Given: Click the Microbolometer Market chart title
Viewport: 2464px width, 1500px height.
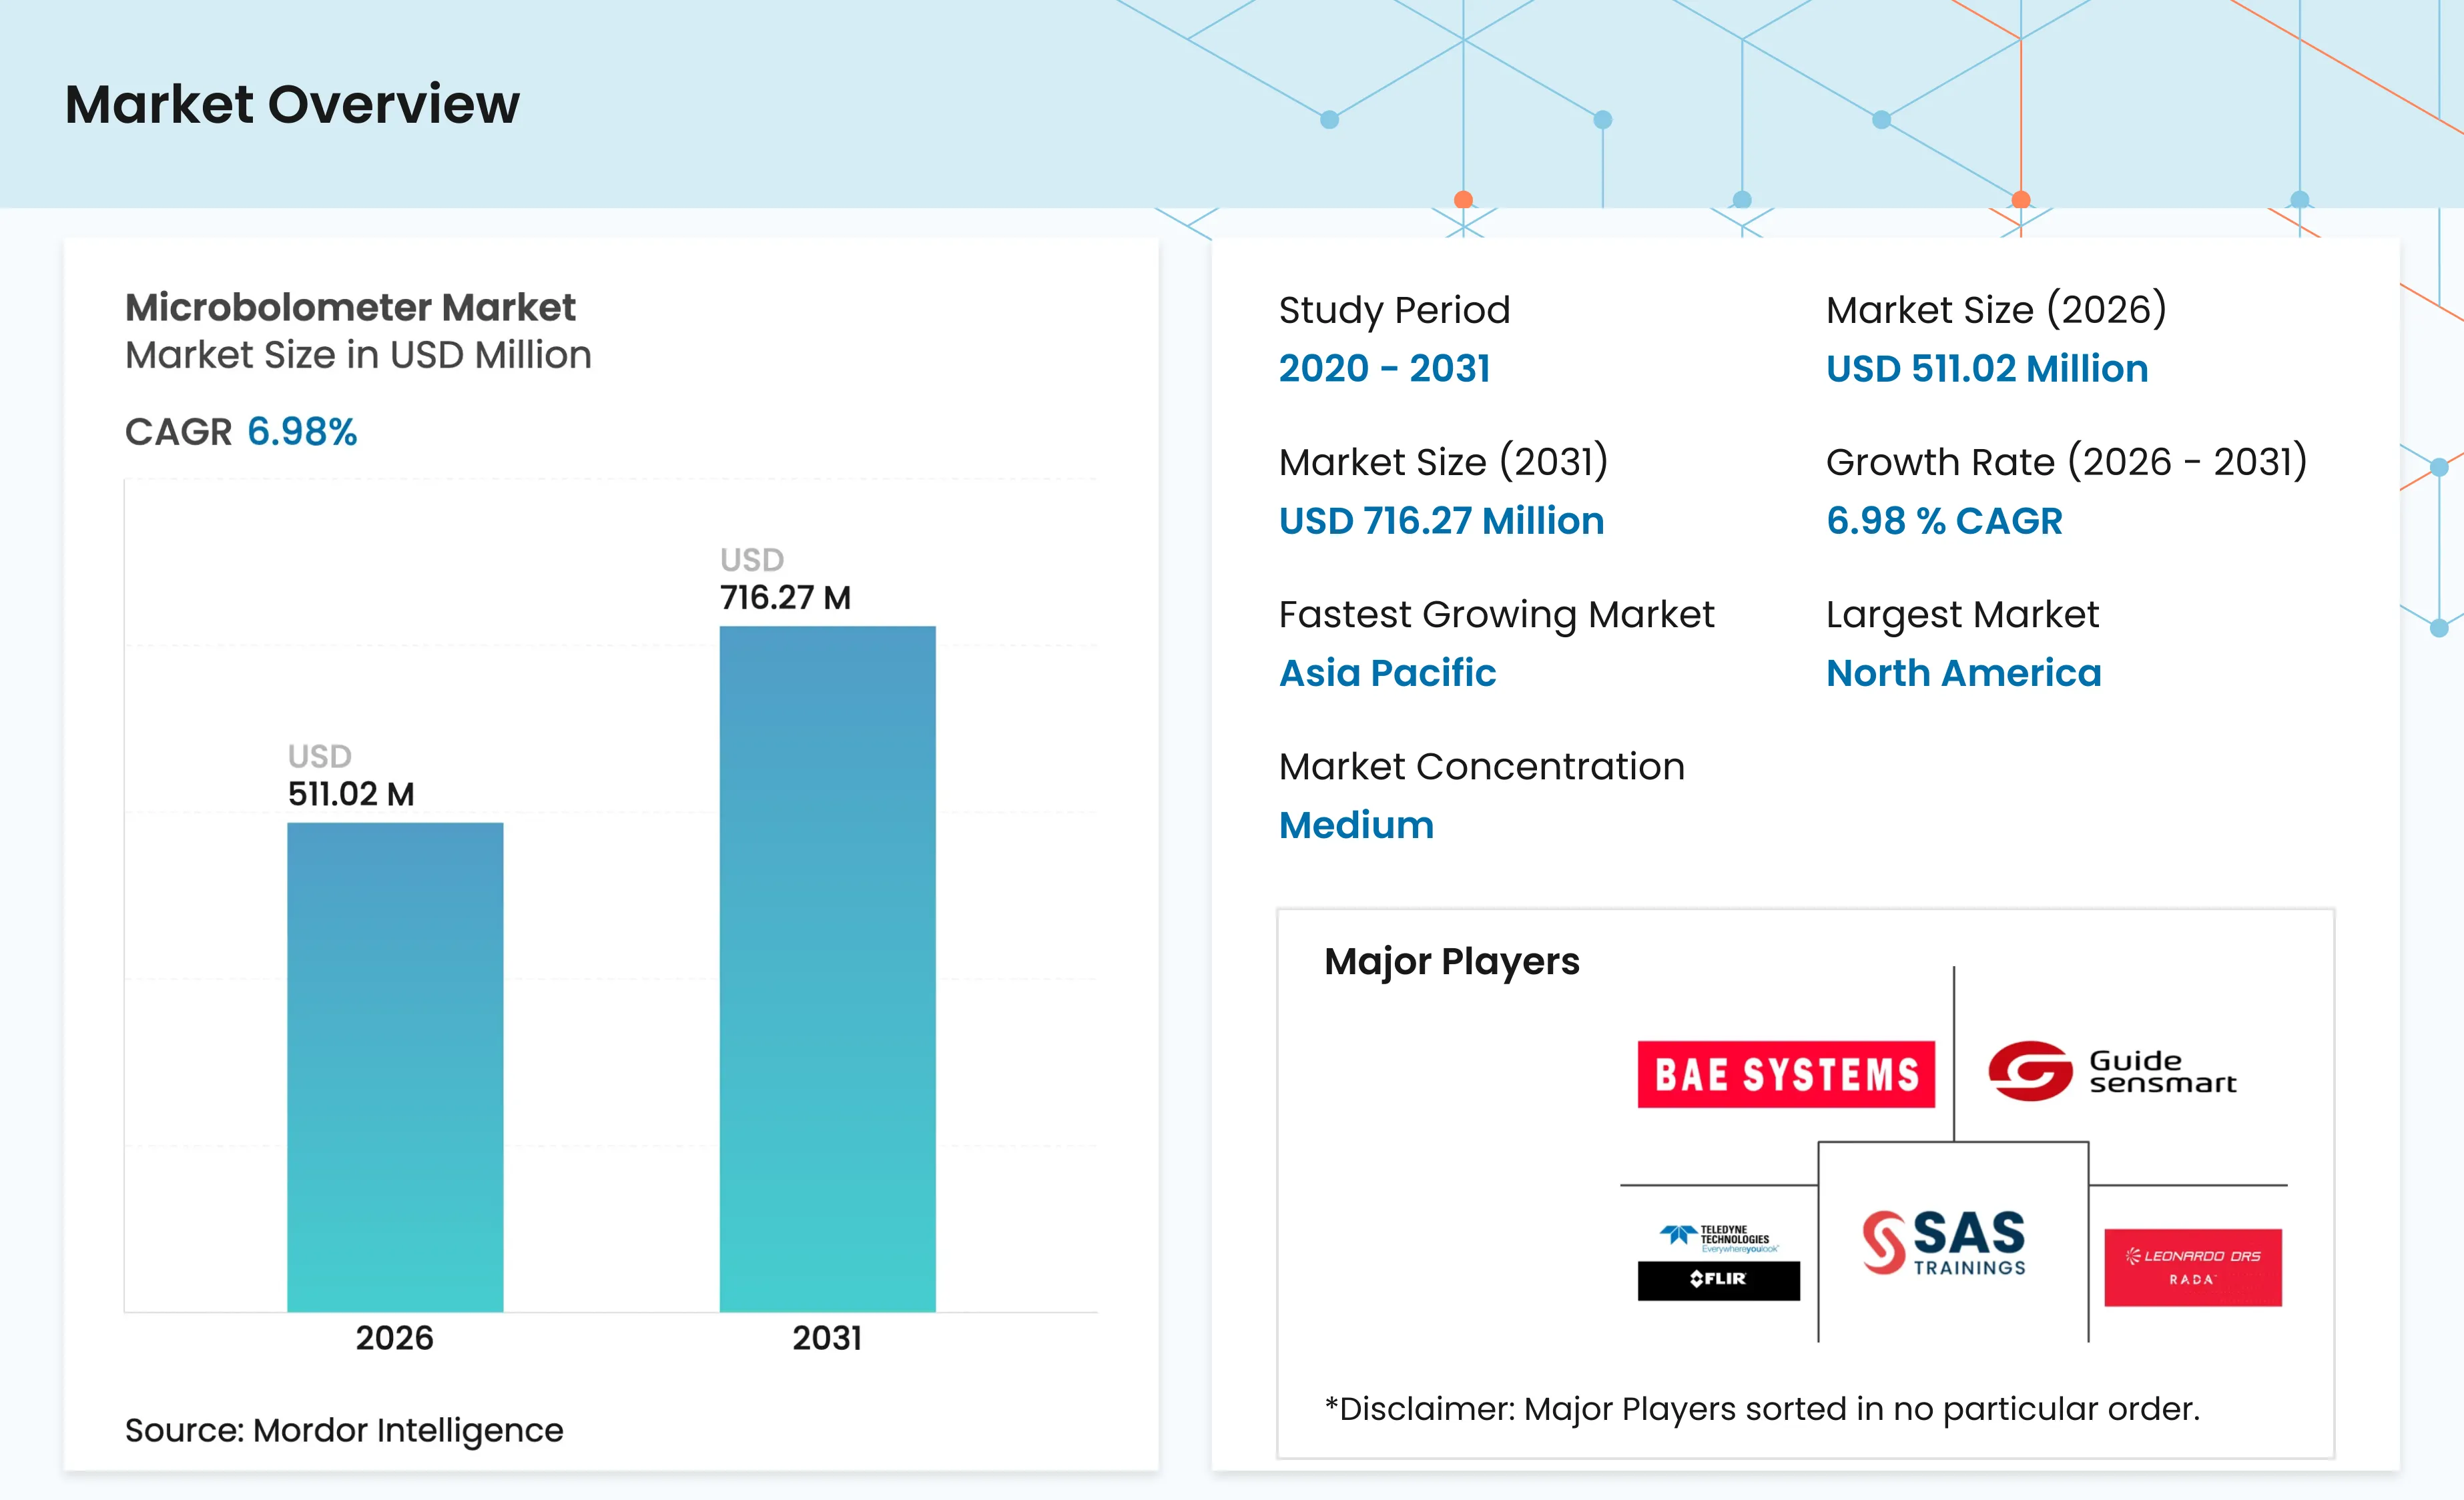Looking at the screenshot, I should tap(350, 307).
